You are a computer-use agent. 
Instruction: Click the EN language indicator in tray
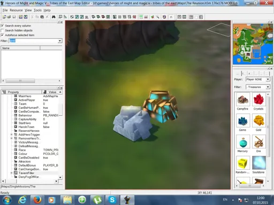225,200
